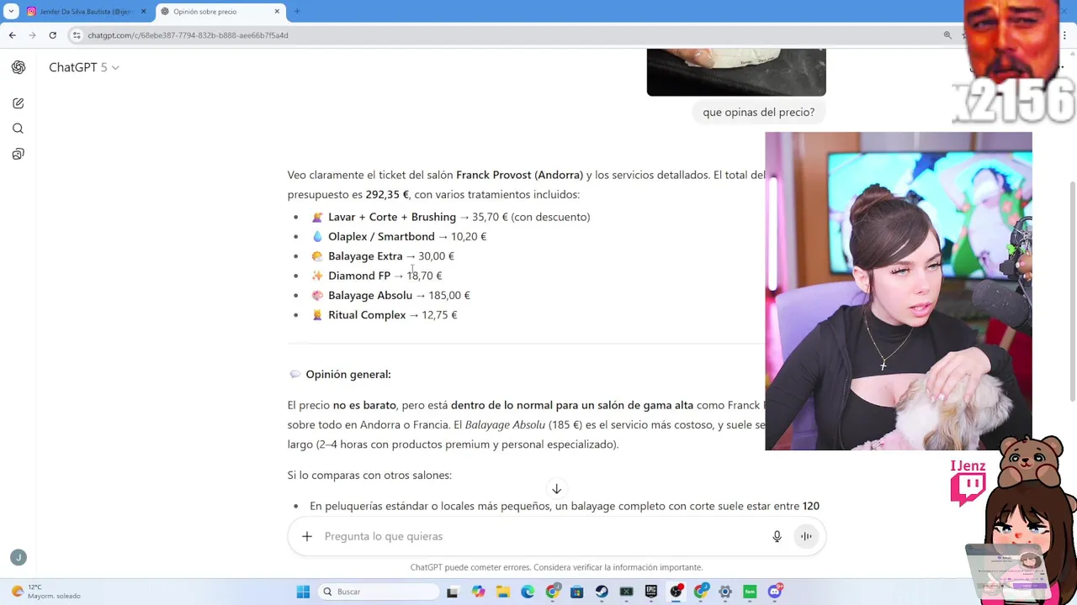This screenshot has width=1077, height=605.
Task: Close the 'Opinión sobre precio' tab
Action: [277, 12]
